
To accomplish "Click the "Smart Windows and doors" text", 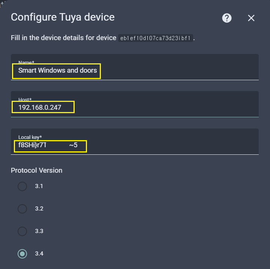I will (x=57, y=70).
